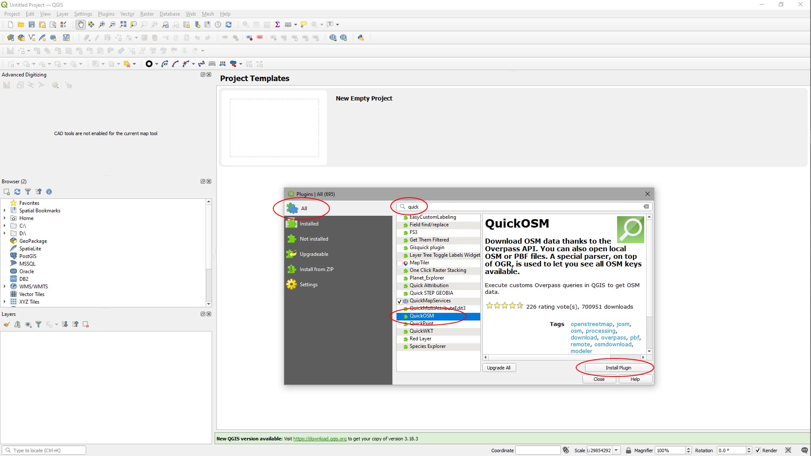
Task: Click the current CRS icon in status bar
Action: (788, 450)
